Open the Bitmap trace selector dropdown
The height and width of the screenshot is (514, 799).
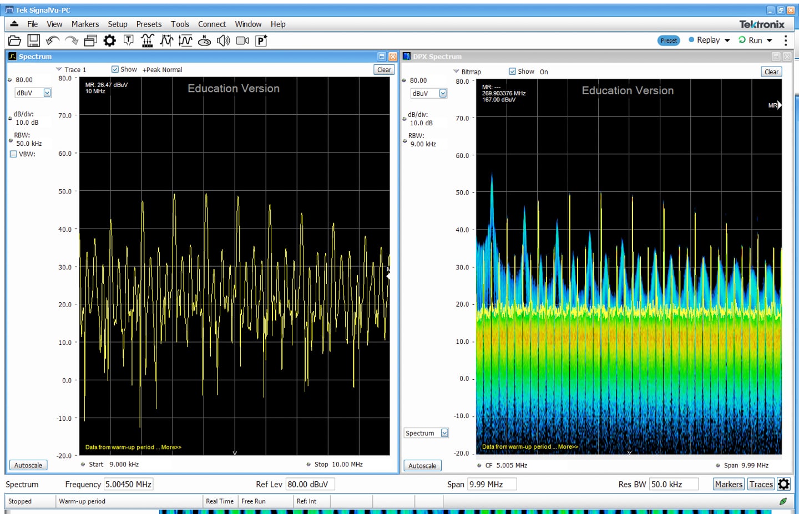tap(456, 72)
